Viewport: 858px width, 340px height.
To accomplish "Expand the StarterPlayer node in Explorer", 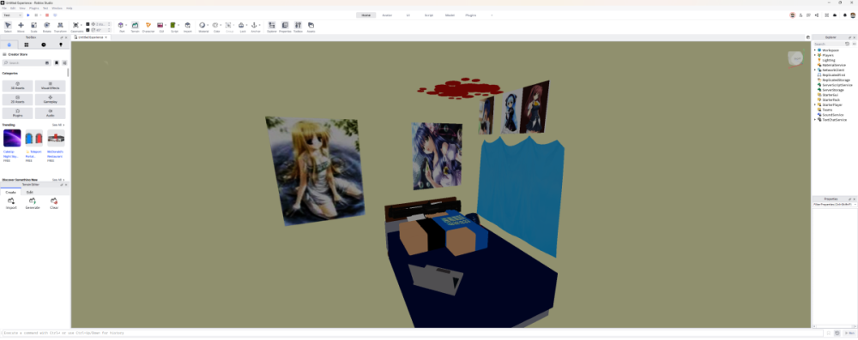I will pos(815,105).
